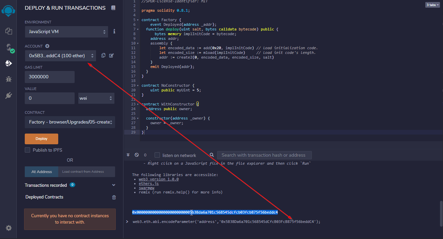Click the Deployed Contracts heading
This screenshot has width=443, height=239.
[44, 197]
